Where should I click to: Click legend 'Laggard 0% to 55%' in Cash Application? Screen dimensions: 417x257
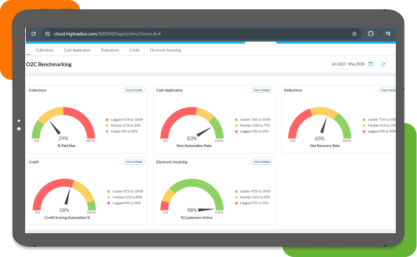click(252, 131)
